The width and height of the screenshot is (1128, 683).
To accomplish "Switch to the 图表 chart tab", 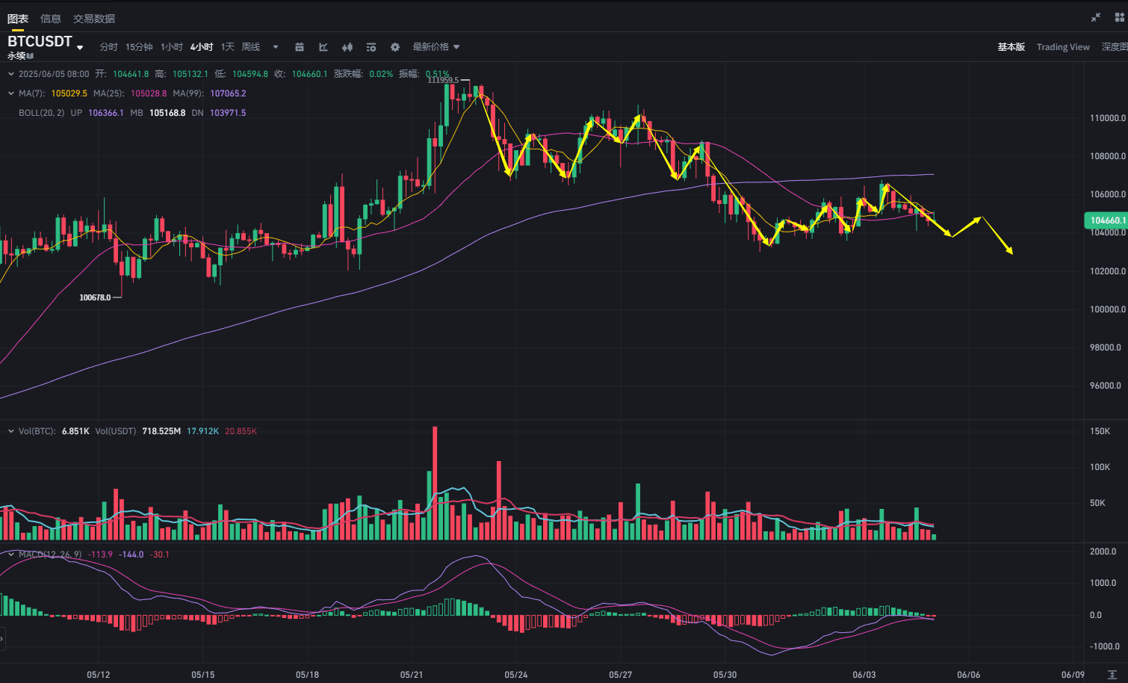I will tap(18, 19).
